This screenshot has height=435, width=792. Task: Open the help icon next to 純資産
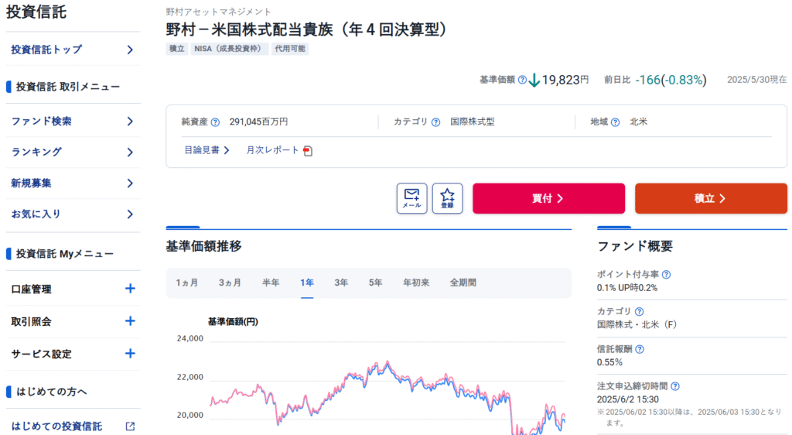(x=215, y=122)
